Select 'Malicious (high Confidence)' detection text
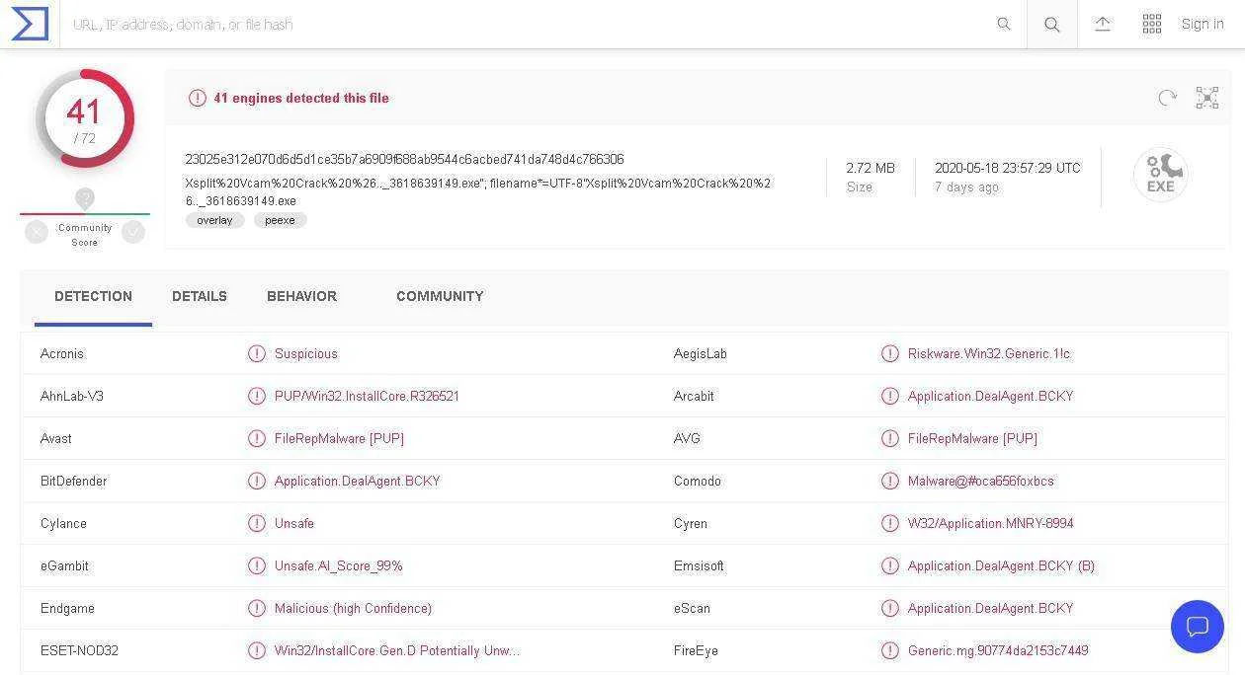 [354, 608]
